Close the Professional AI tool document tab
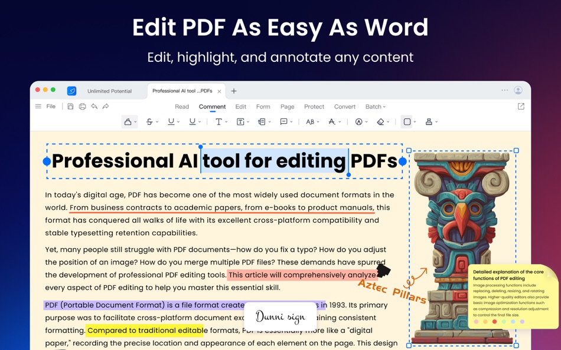Viewport: 561px width, 350px height. tap(220, 91)
